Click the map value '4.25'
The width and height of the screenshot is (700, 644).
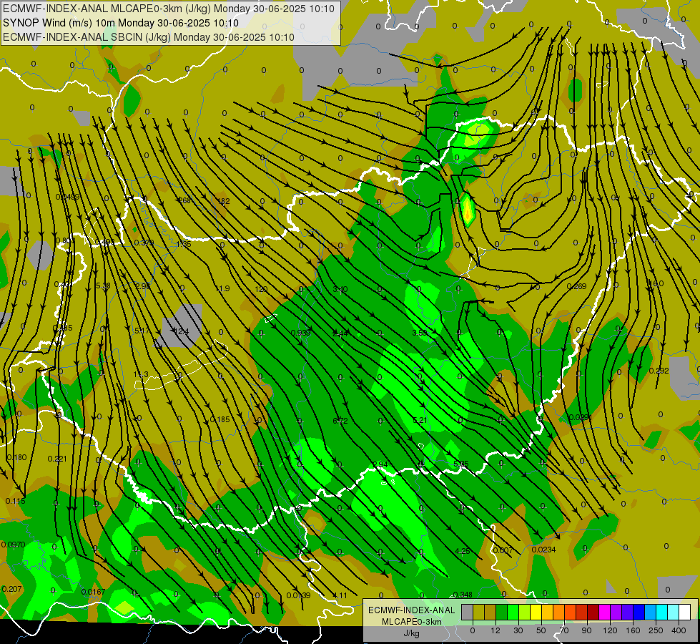click(x=463, y=551)
